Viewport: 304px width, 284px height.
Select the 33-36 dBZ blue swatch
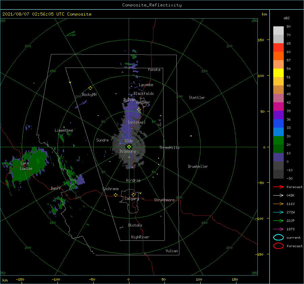coord(278,123)
